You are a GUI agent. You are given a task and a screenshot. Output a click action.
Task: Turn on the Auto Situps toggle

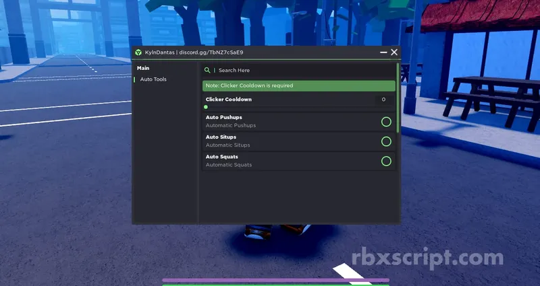(386, 141)
